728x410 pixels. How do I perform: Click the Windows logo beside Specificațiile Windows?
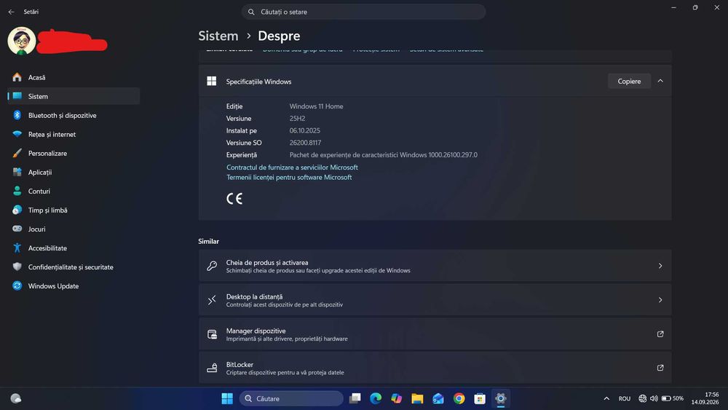212,82
